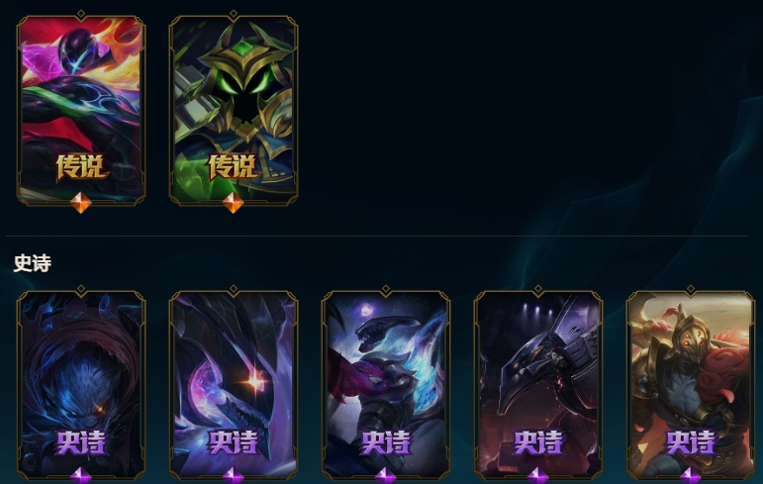
Task: Click orange gem under flame-background legendary card
Action: click(x=81, y=203)
